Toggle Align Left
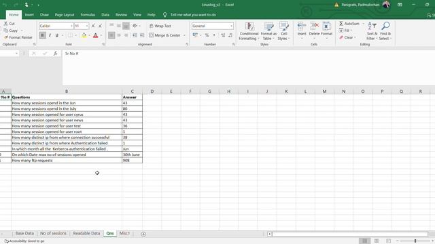The image size is (435, 244). coord(111,35)
